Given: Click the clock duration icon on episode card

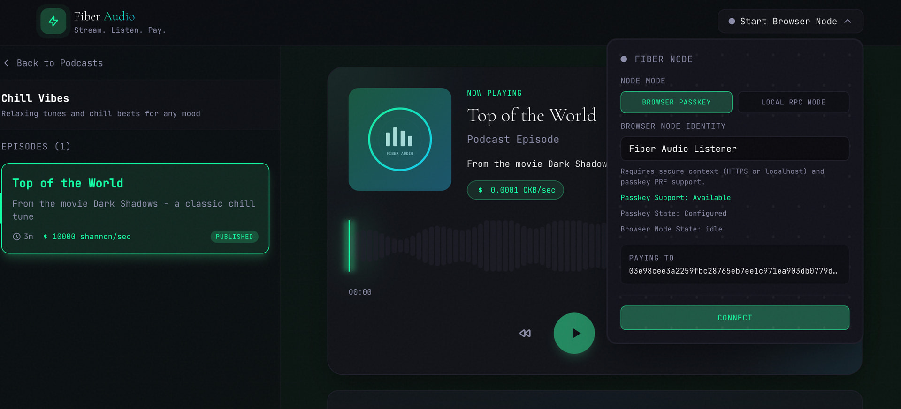Looking at the screenshot, I should coord(16,237).
